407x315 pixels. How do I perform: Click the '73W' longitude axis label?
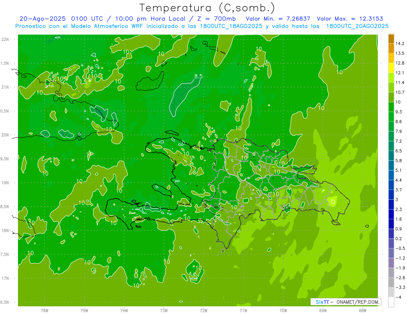(x=164, y=310)
